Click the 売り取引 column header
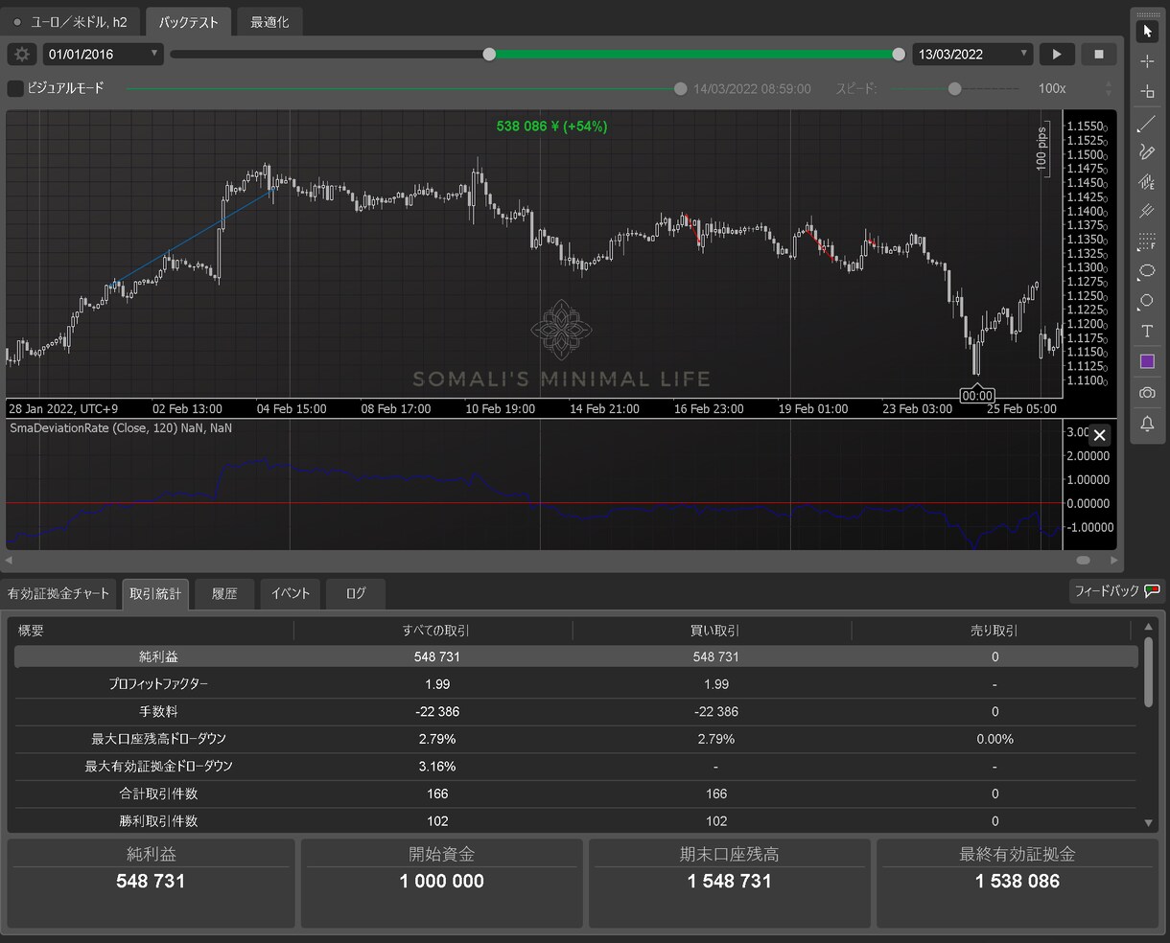Viewport: 1170px width, 943px height. (x=994, y=631)
